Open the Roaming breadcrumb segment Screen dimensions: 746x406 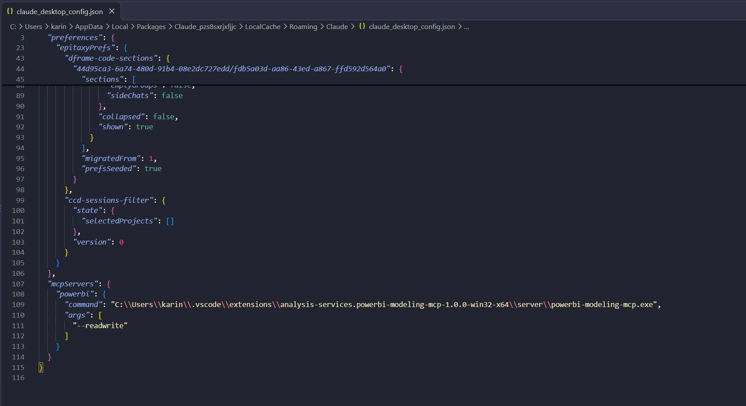point(303,27)
